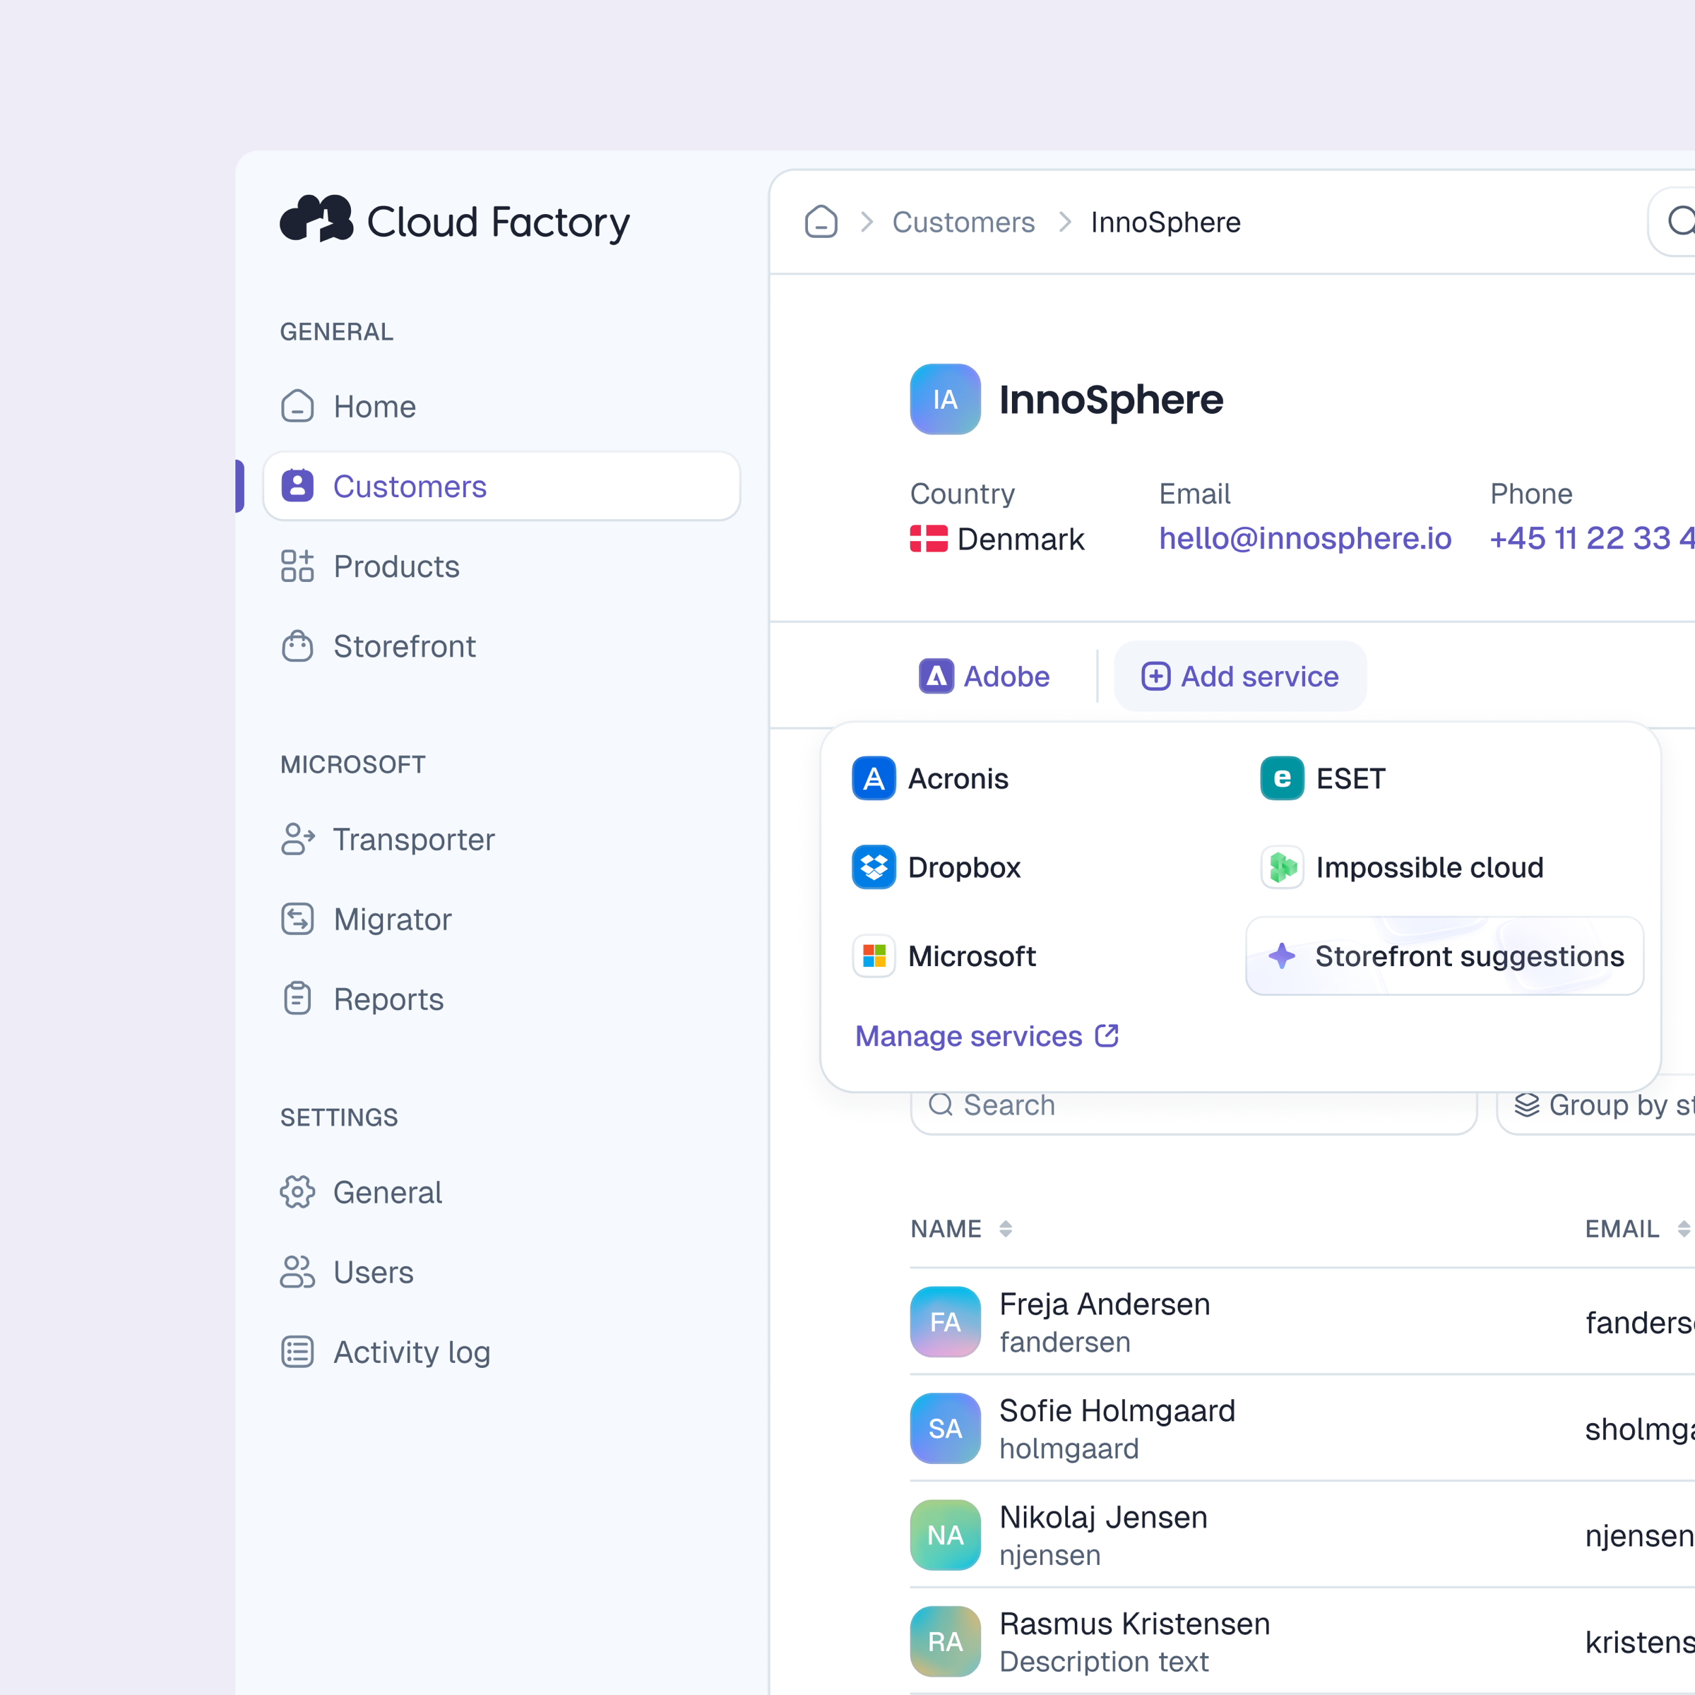Screen dimensions: 1695x1695
Task: Click the fandersen username text
Action: (1065, 1341)
